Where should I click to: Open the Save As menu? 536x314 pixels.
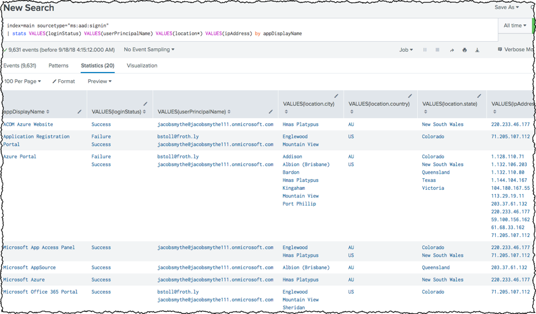click(x=507, y=7)
